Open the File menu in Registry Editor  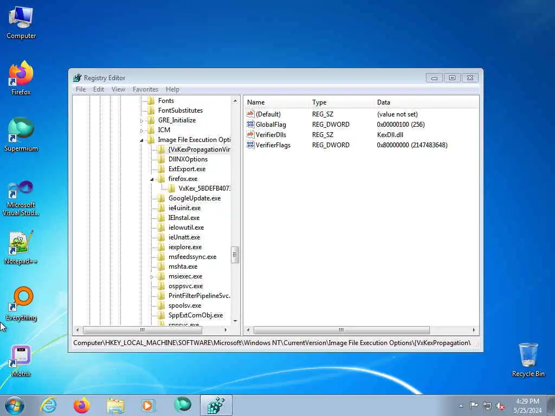tap(81, 89)
